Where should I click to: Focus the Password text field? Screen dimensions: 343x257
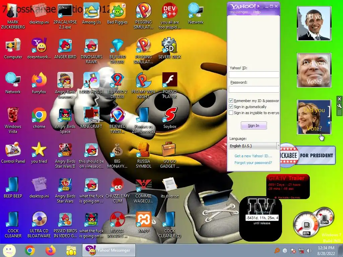tap(254, 89)
